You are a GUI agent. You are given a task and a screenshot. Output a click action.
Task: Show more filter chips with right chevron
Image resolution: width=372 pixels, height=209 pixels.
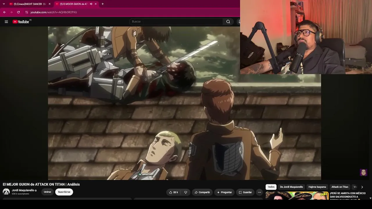[x=362, y=187]
